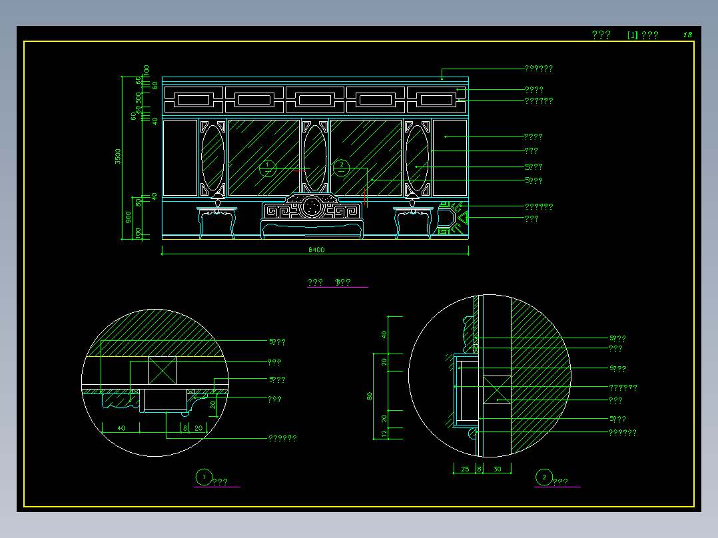718x538 pixels.
Task: Select the right side table in the elevation
Action: [x=413, y=222]
